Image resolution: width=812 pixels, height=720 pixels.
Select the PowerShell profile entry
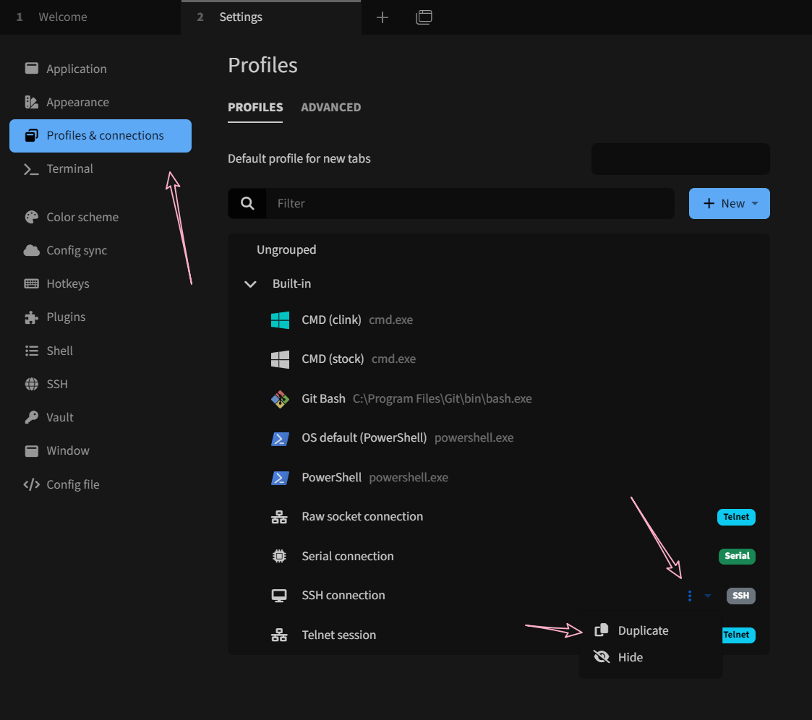331,477
